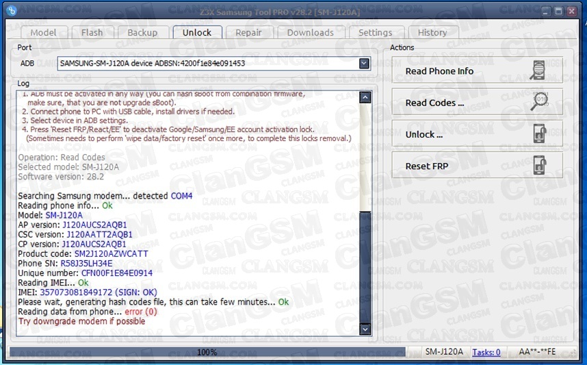The image size is (587, 365).
Task: Open the Backup tab
Action: tap(142, 33)
